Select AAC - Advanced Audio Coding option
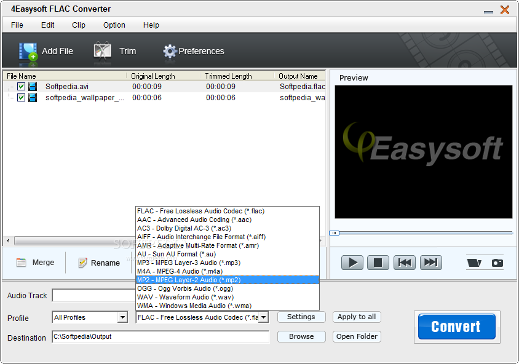The image size is (519, 364). pyautogui.click(x=228, y=220)
